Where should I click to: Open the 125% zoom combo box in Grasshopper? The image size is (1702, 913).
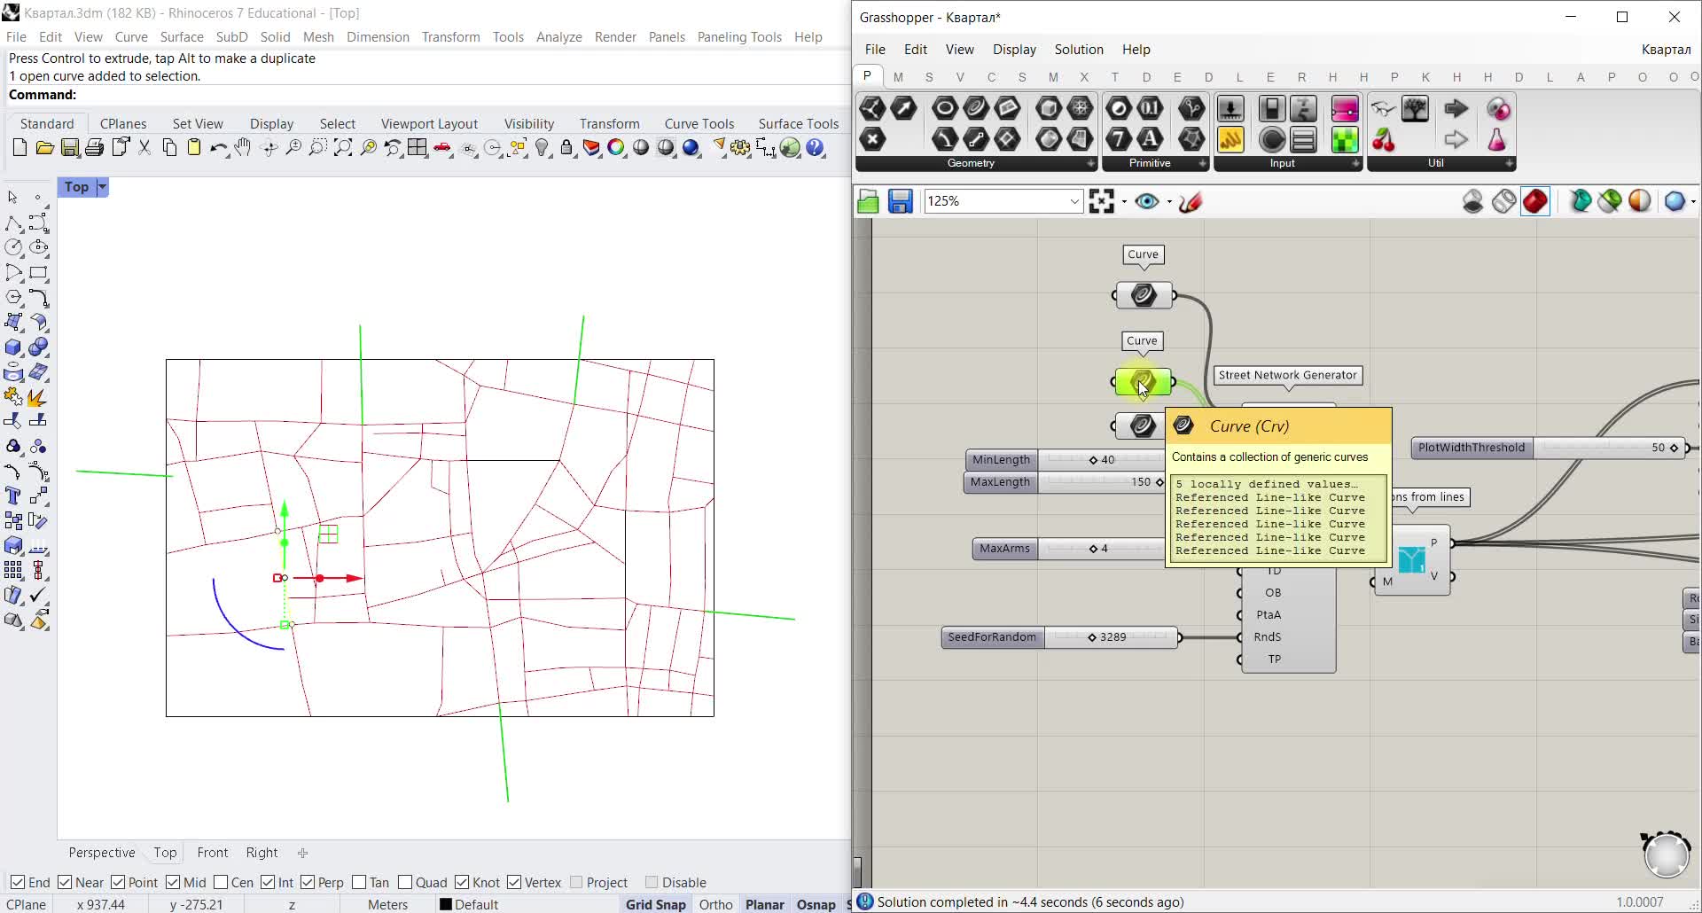[1003, 201]
